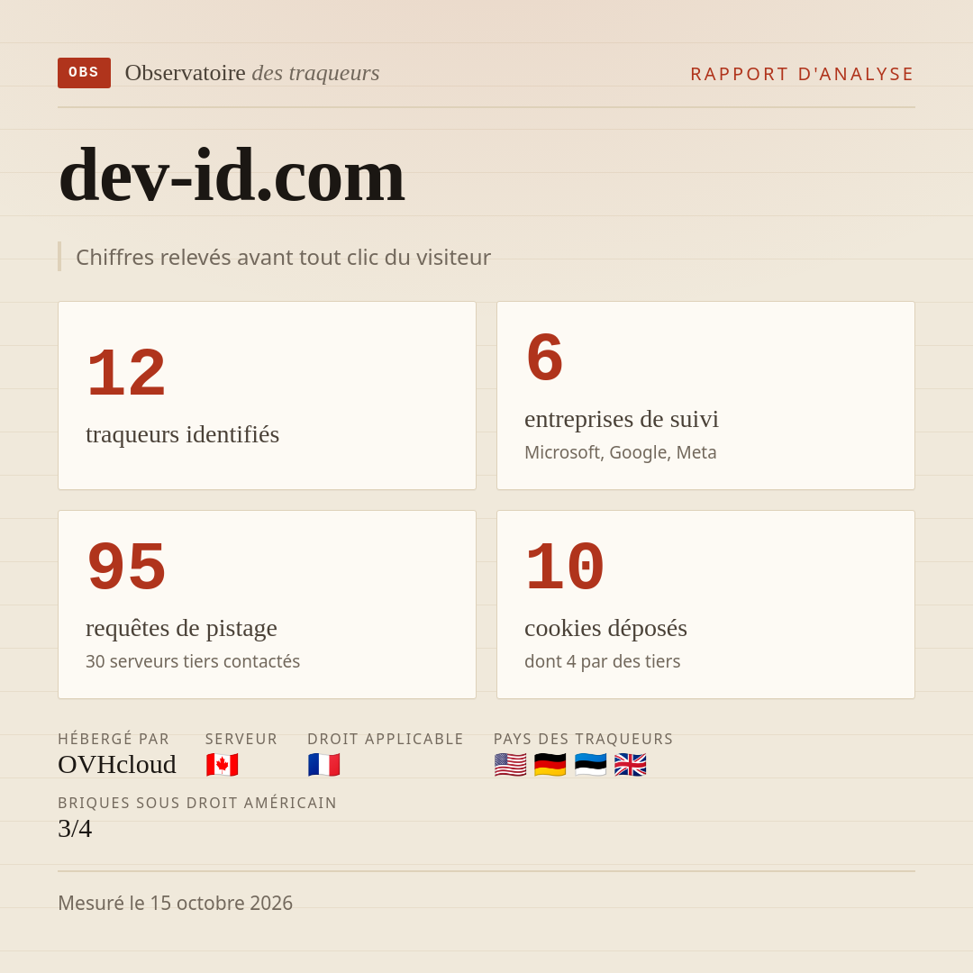The width and height of the screenshot is (973, 973).
Task: Click the HÉBERGÉ PAR label
Action: tap(114, 739)
